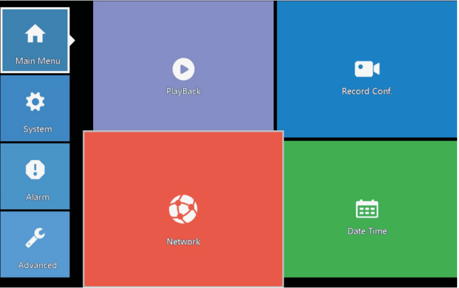Viewport: 459px width, 288px height.
Task: Click the Advanced wrench icon
Action: pyautogui.click(x=35, y=238)
